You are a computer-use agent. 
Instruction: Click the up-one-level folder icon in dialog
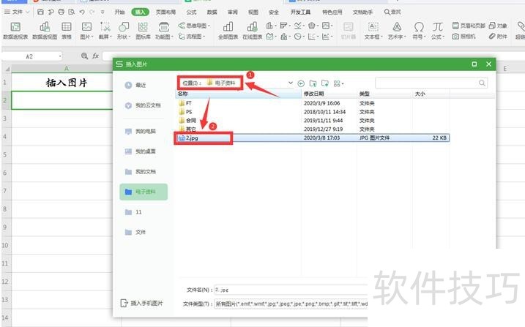313,83
